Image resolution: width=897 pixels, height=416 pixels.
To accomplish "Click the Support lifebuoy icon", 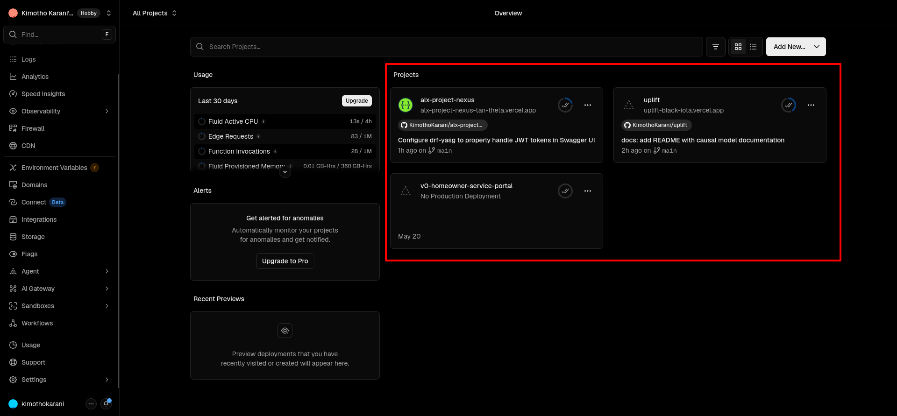I will coord(13,362).
